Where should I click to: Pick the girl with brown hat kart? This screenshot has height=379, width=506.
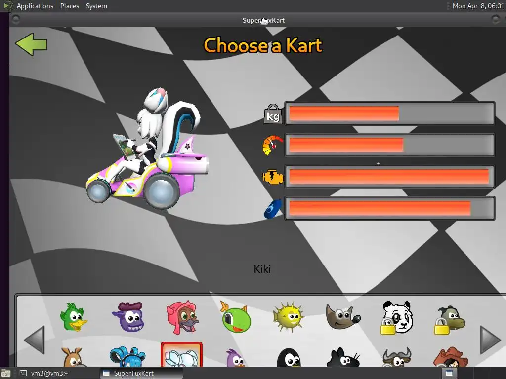451,357
